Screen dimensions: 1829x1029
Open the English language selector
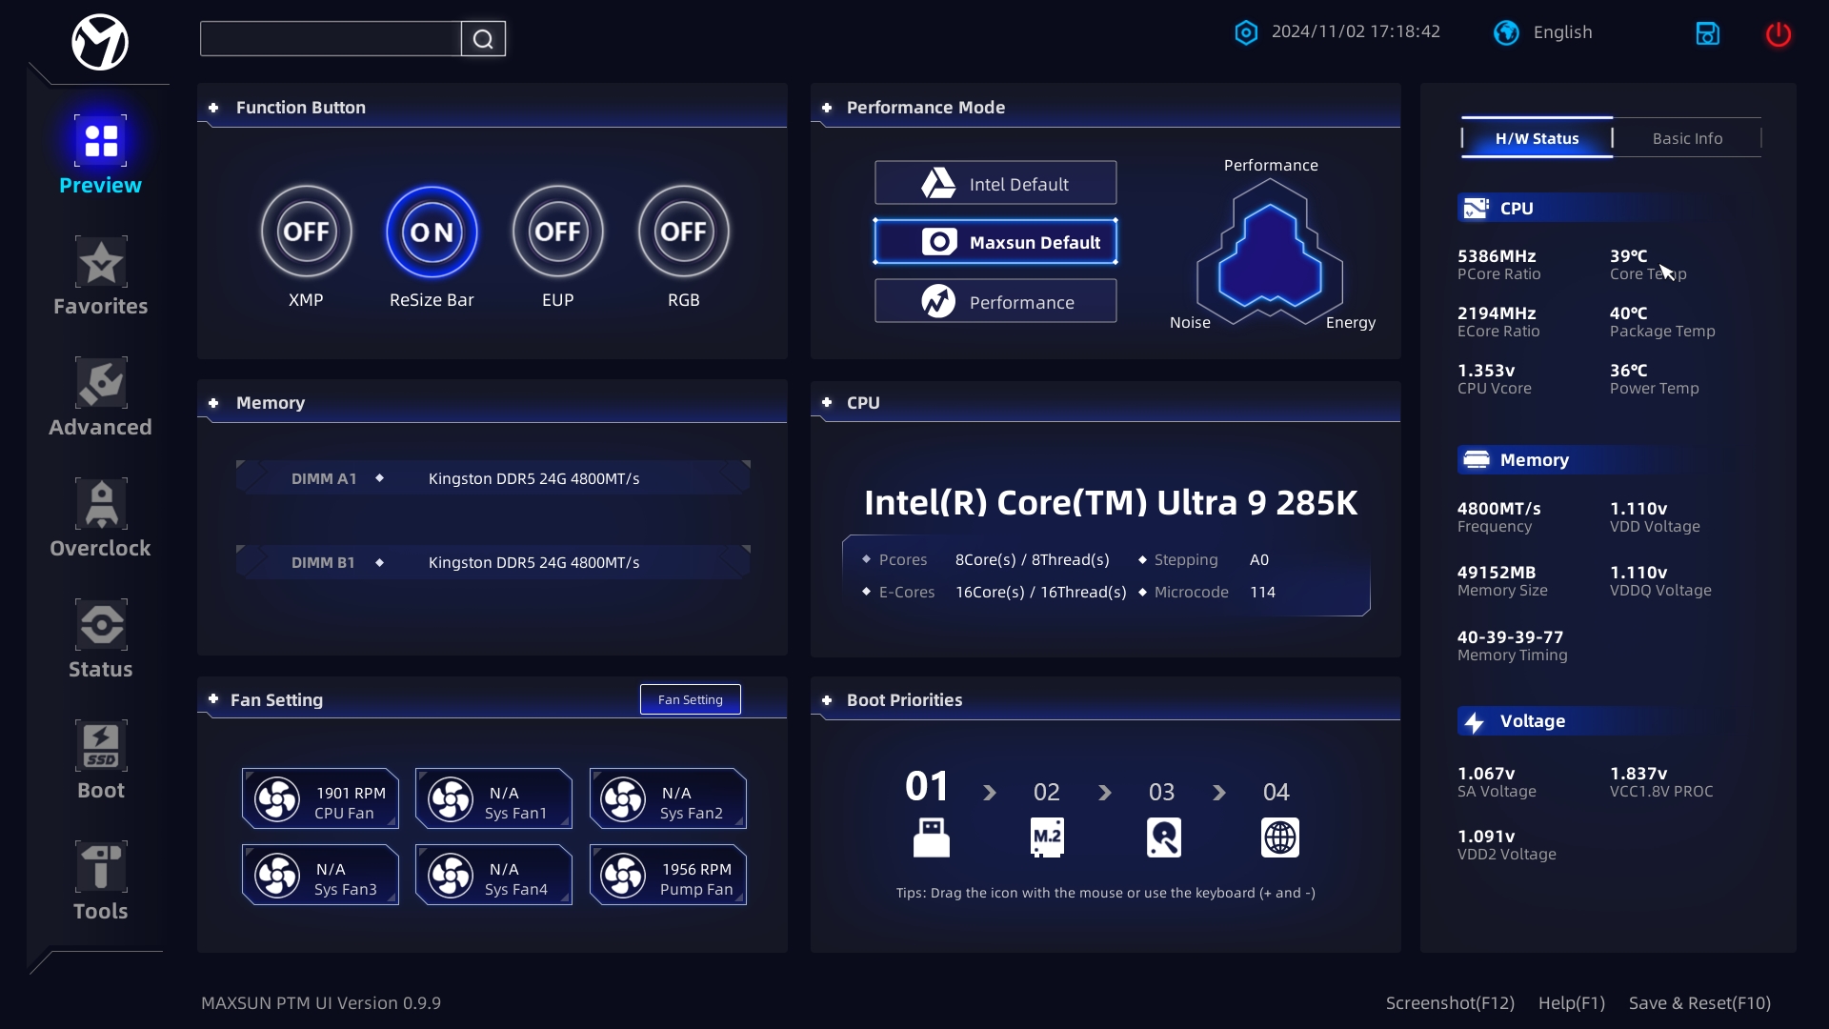click(1562, 32)
